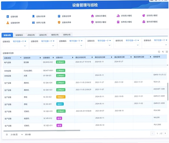Open 设备编码 filter condition 等于任意一个
The width and height of the screenshot is (169, 143).
click(76, 41)
